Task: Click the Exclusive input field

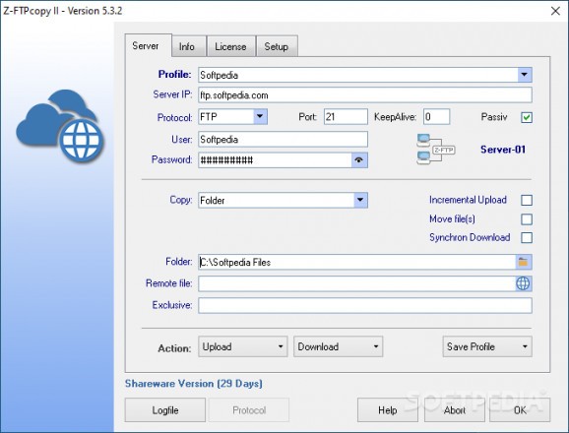Action: coord(365,305)
